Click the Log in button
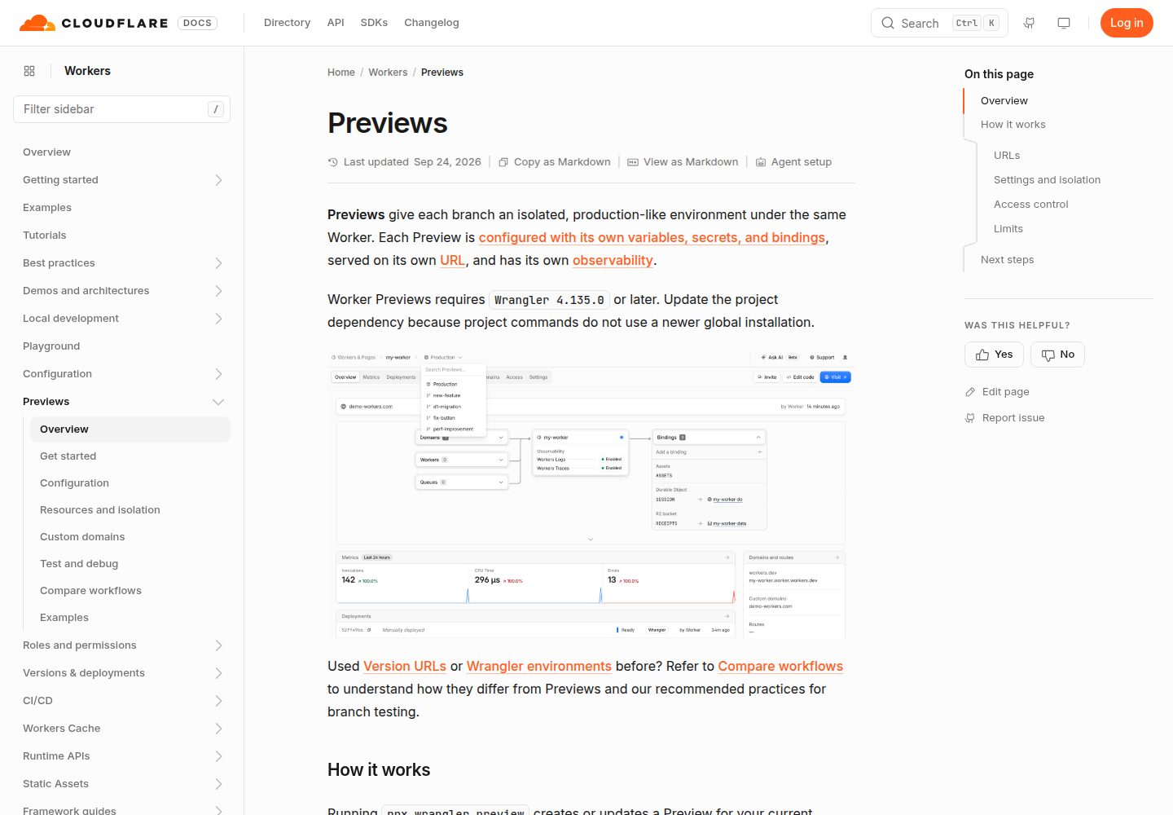This screenshot has height=815, width=1173. [x=1127, y=23]
